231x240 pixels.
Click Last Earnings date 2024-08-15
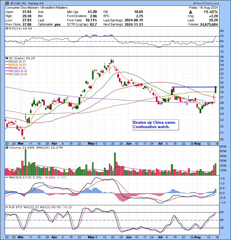click(x=134, y=20)
